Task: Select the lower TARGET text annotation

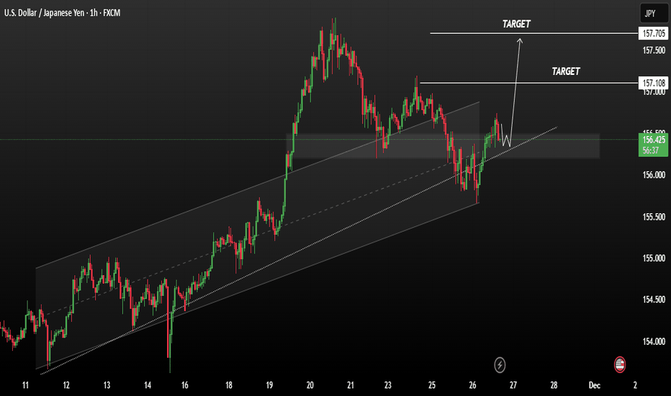Action: point(565,72)
